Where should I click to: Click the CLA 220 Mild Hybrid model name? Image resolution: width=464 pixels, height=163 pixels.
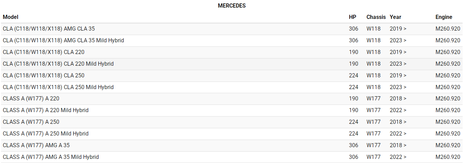[x=58, y=64]
